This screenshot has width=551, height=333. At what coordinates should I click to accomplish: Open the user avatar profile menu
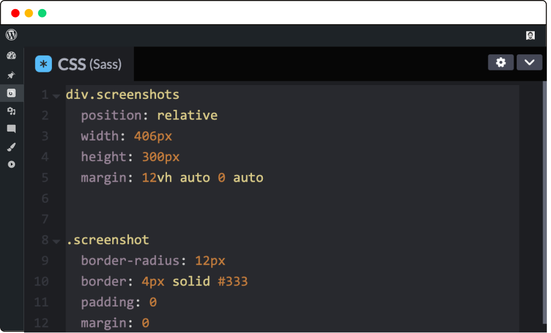pos(531,36)
